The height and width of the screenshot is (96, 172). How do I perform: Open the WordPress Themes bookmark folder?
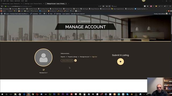(x=32, y=9)
